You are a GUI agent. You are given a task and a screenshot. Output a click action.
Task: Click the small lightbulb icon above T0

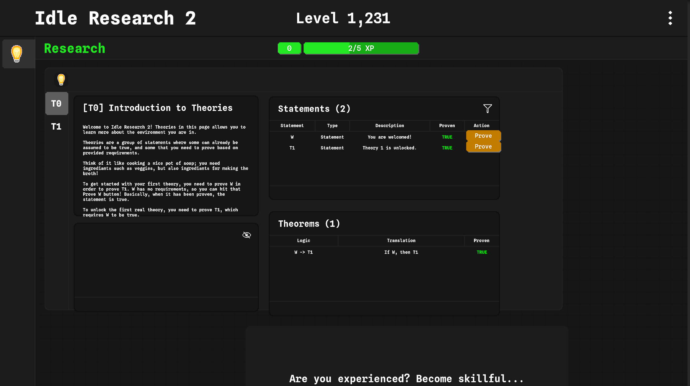click(x=61, y=80)
